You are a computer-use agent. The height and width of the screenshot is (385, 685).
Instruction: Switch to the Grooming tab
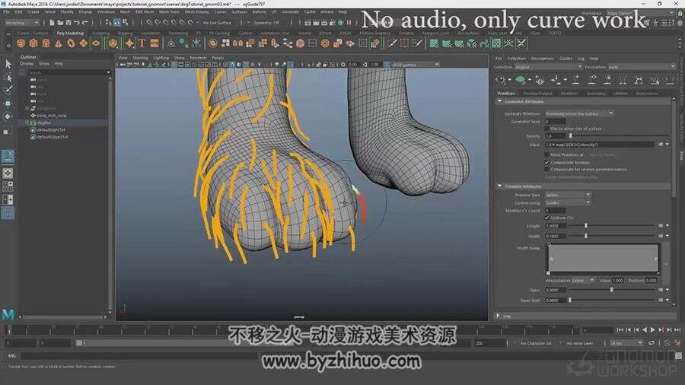click(596, 94)
